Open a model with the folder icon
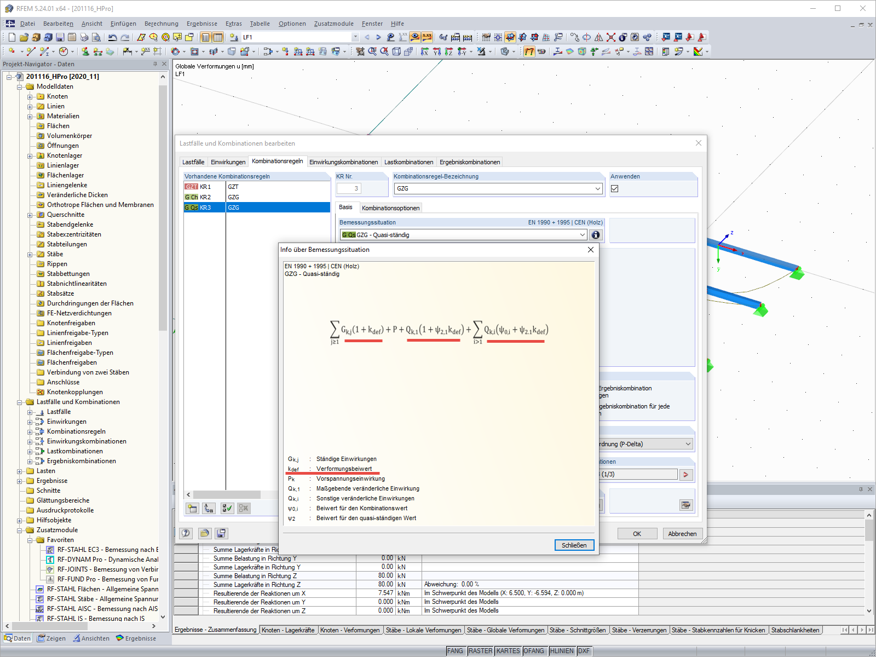Viewport: 876px width, 657px height. tap(24, 37)
